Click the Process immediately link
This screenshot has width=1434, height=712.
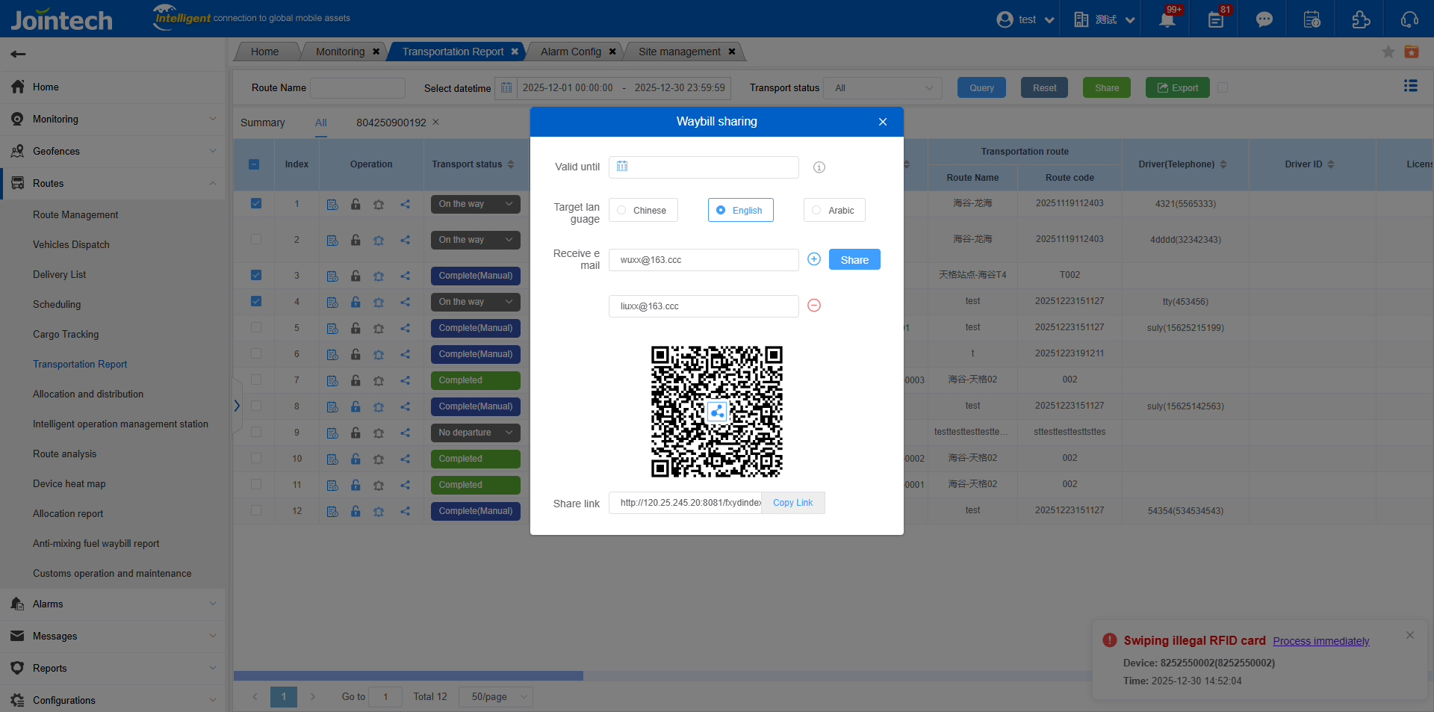[x=1320, y=641]
